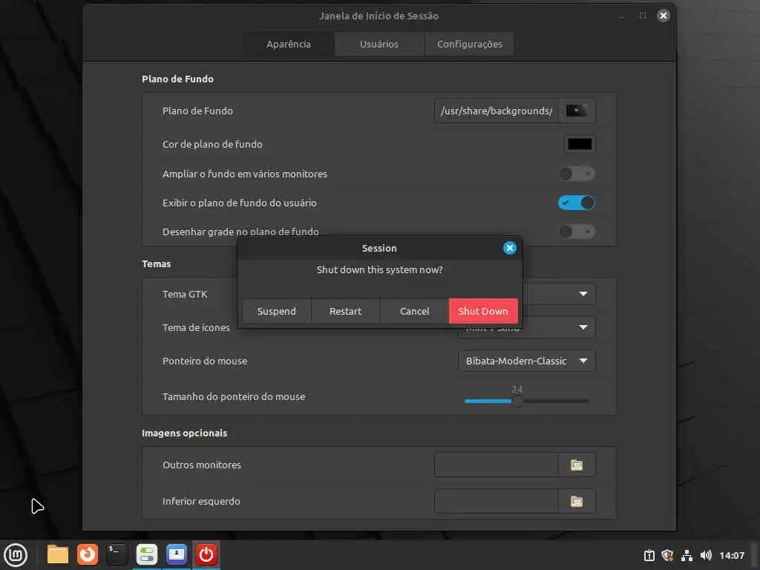Confirm with the red Shut Down button
The image size is (760, 570).
[483, 311]
